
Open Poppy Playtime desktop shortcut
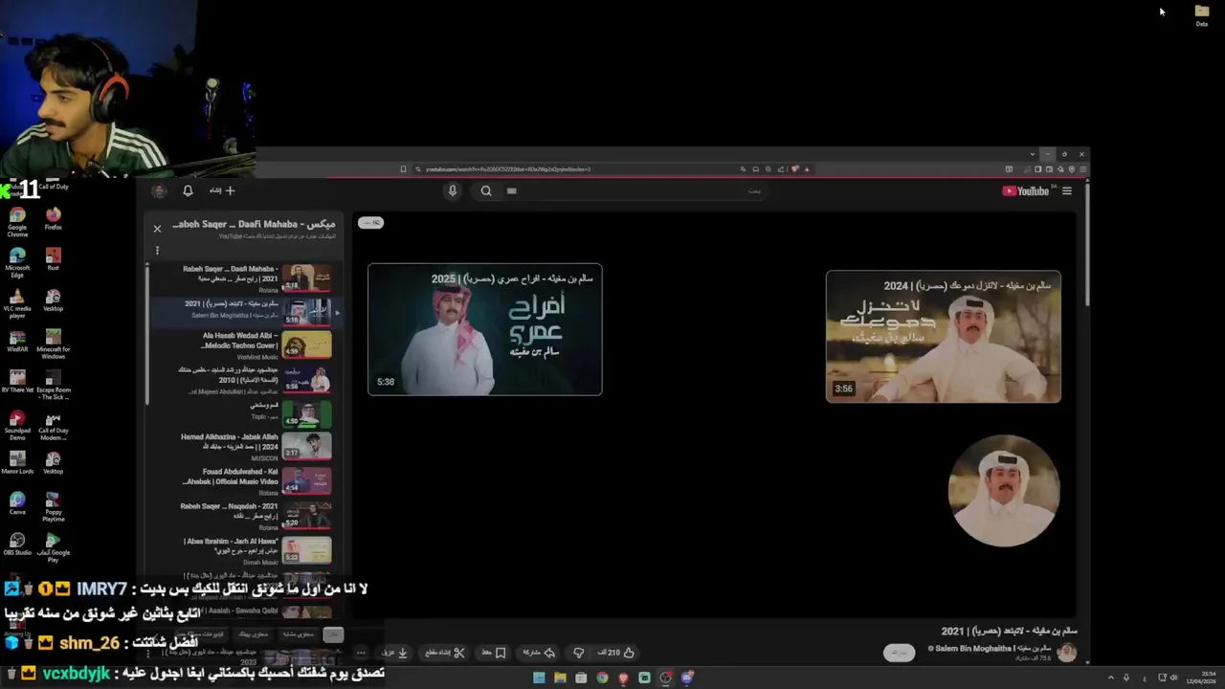tap(53, 507)
